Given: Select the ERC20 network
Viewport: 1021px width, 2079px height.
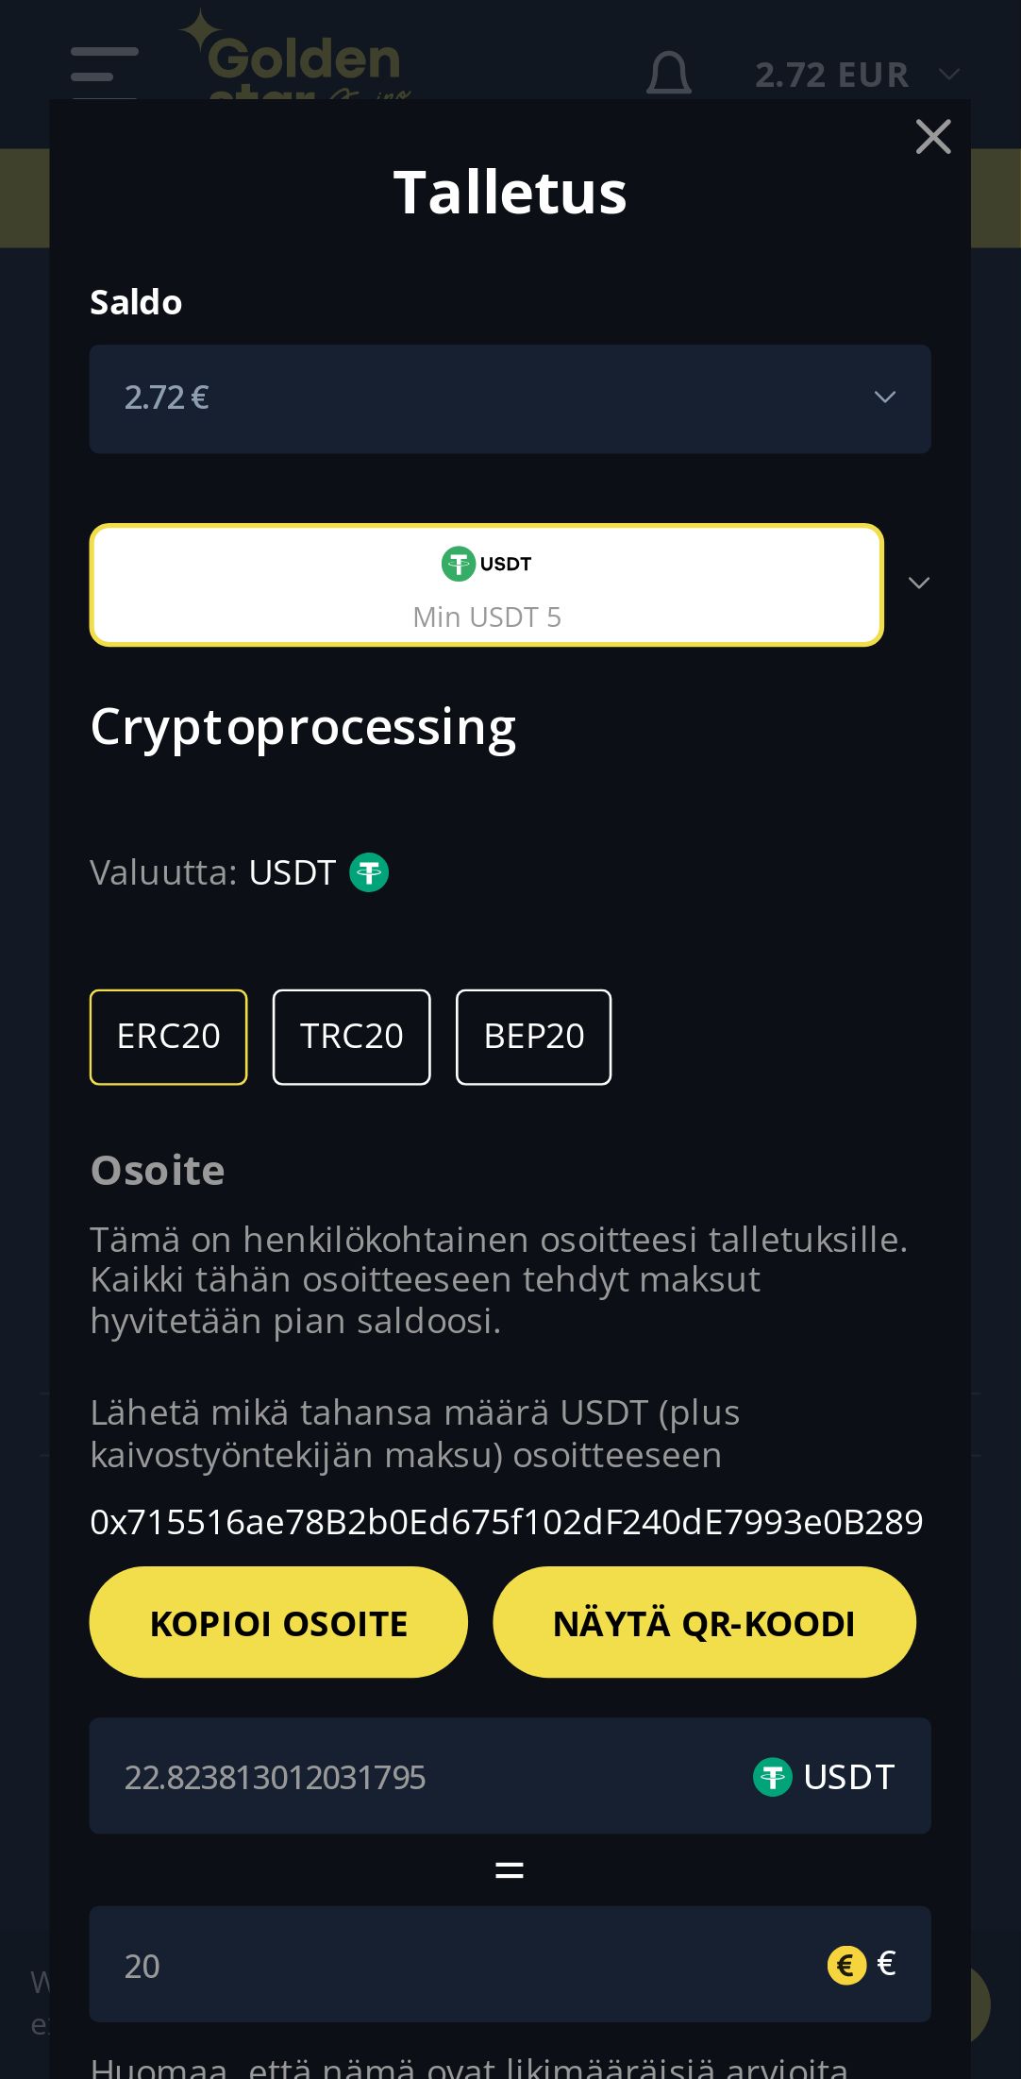Looking at the screenshot, I should 168,1037.
